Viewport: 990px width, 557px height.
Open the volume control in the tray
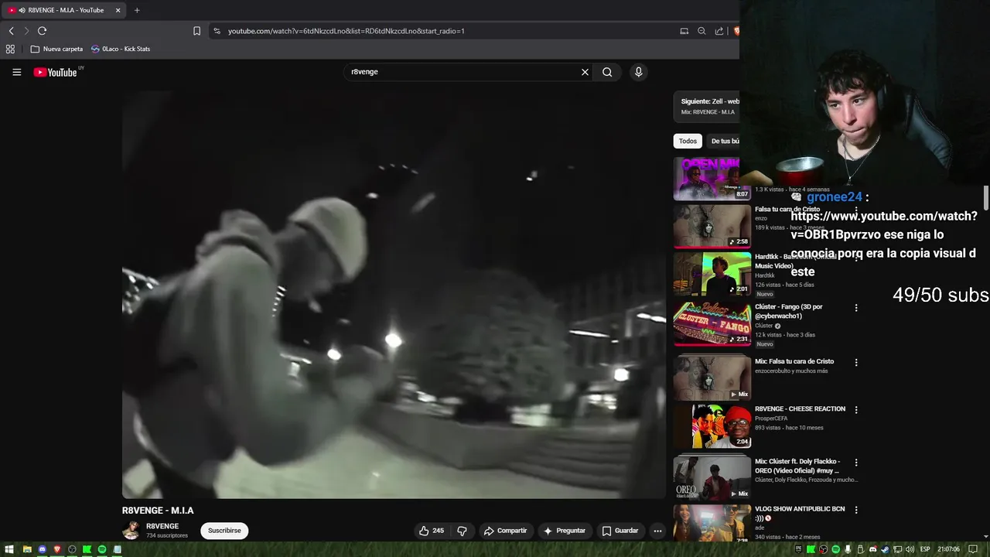point(910,549)
